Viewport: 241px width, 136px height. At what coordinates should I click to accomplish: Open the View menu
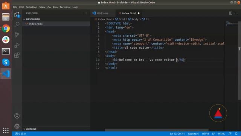[42, 7]
